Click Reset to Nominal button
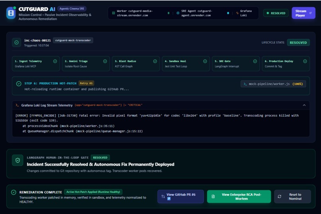Screen dimensions: 321x214 point(292,196)
